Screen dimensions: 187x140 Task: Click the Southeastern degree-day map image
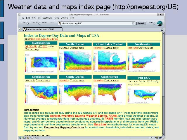point(109,91)
